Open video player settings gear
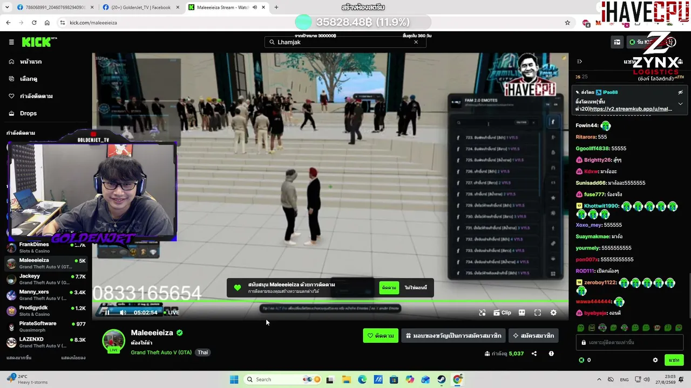691x388 pixels. click(553, 313)
